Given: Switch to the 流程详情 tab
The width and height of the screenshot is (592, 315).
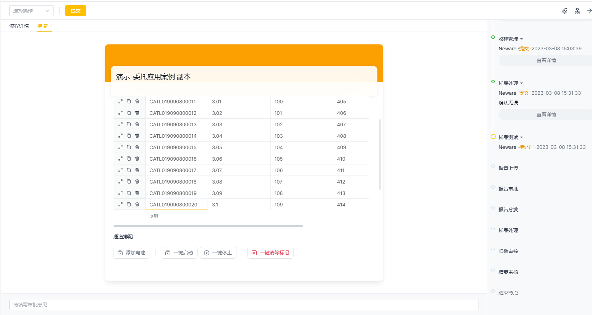Looking at the screenshot, I should click(19, 26).
